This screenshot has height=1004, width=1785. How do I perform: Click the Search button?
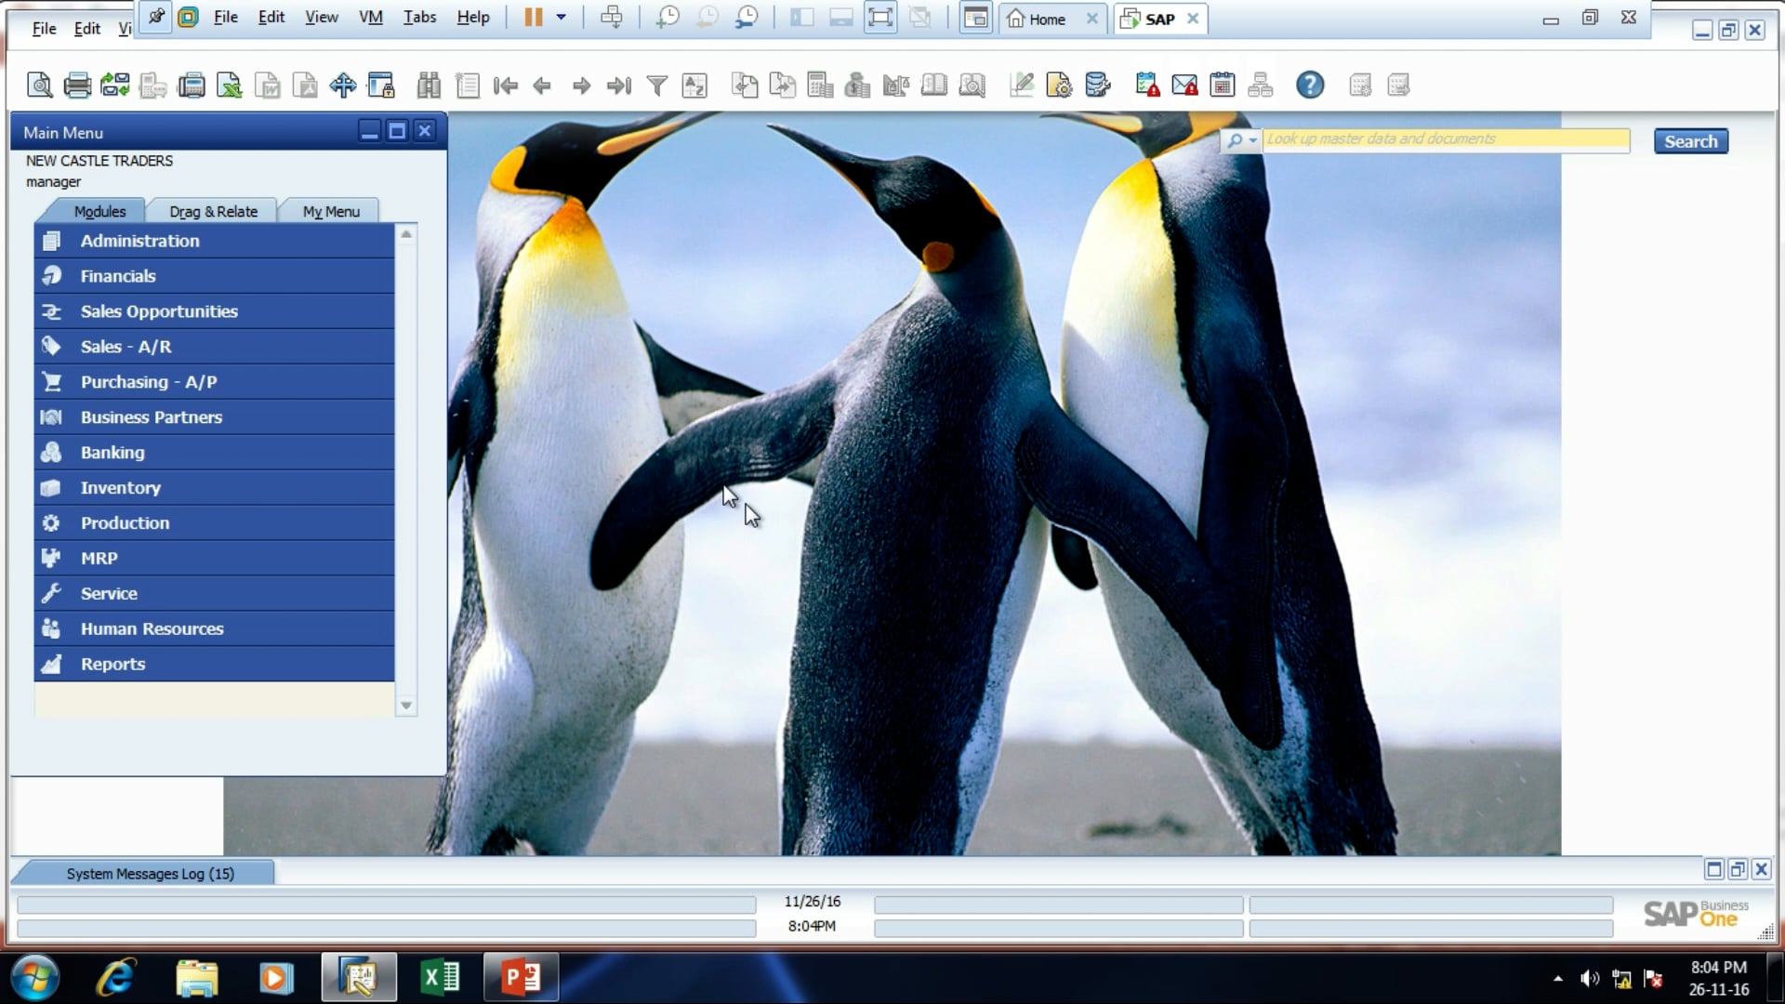(x=1690, y=141)
